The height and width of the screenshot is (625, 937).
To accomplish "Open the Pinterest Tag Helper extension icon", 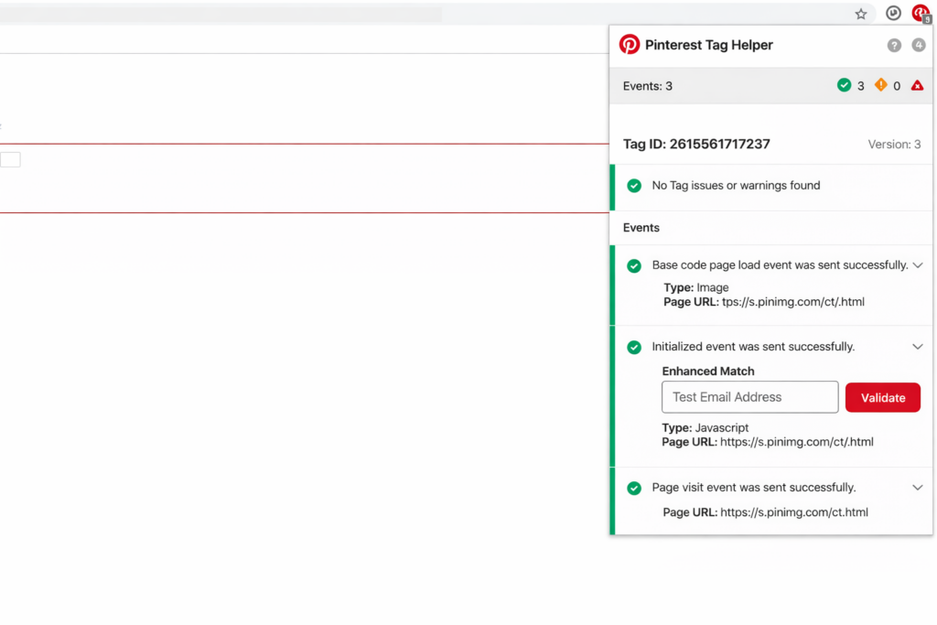I will (920, 14).
